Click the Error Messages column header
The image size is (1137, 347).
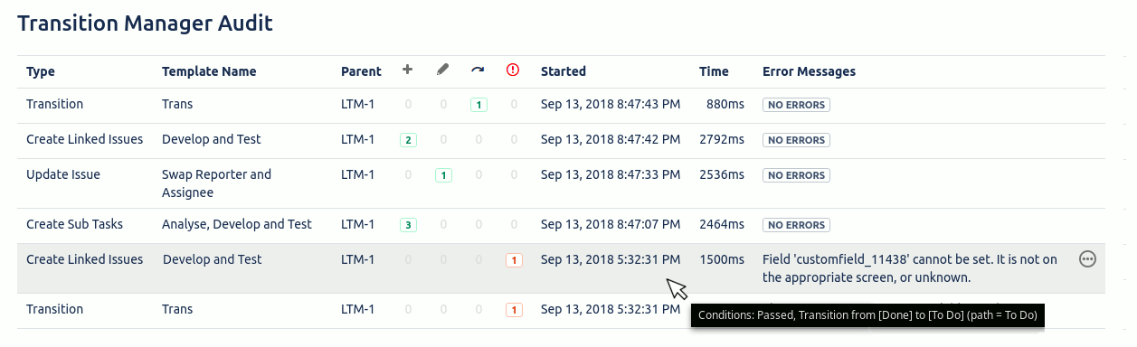(x=809, y=71)
